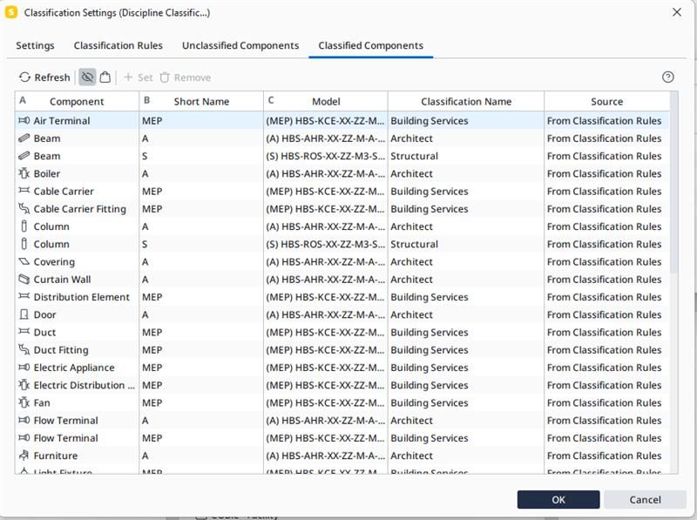The image size is (697, 520).
Task: Close the Classification Settings dialog
Action: [677, 12]
